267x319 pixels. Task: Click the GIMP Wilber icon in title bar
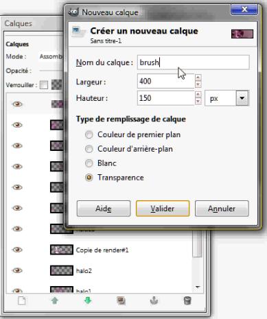coord(73,12)
